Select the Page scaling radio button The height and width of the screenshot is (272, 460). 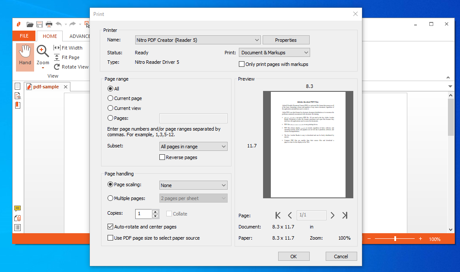click(110, 184)
